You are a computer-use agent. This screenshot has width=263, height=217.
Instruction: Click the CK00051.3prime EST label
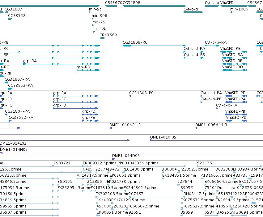[x=112, y=212]
